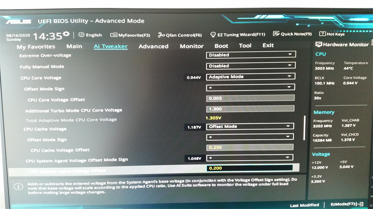
Task: Click the Quick Note pencil icon
Action: pos(276,34)
